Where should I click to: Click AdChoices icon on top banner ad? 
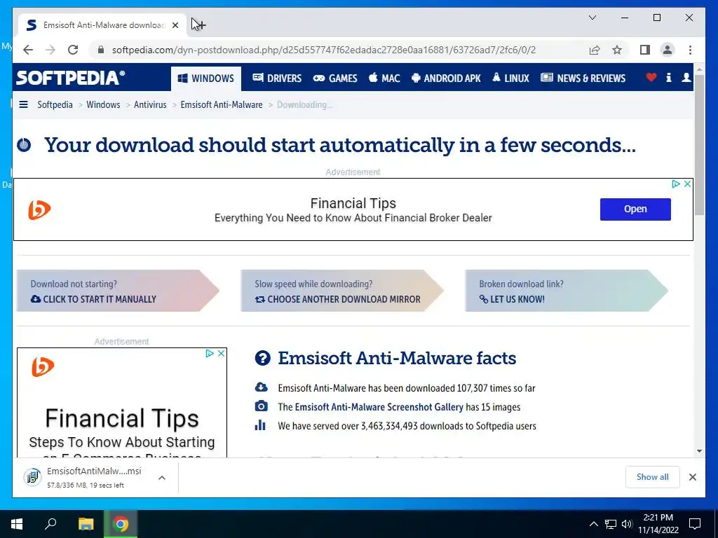tap(676, 184)
